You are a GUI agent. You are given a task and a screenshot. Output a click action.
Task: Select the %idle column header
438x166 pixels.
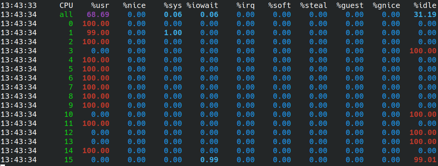425,6
